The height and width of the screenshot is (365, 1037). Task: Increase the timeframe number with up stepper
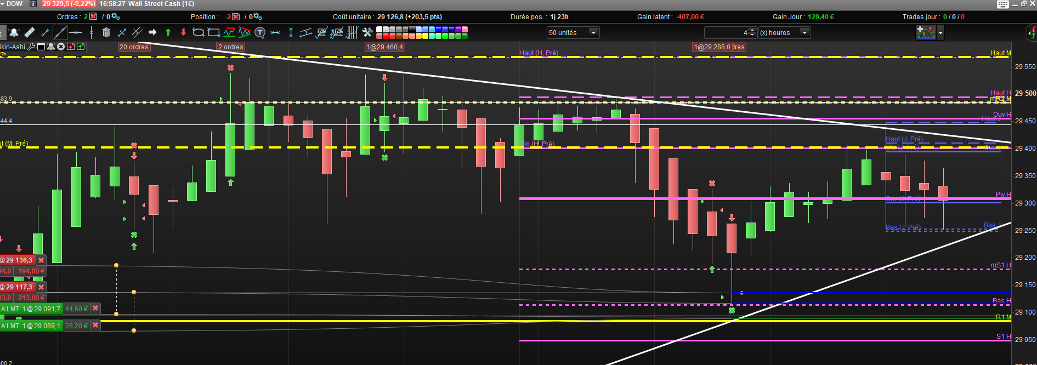(x=752, y=30)
